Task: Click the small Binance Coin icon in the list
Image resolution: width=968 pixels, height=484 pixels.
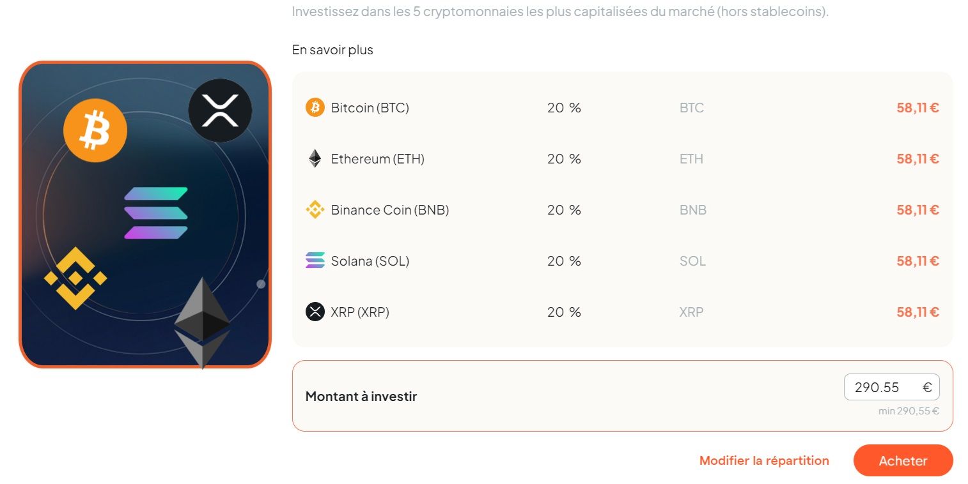Action: click(315, 209)
